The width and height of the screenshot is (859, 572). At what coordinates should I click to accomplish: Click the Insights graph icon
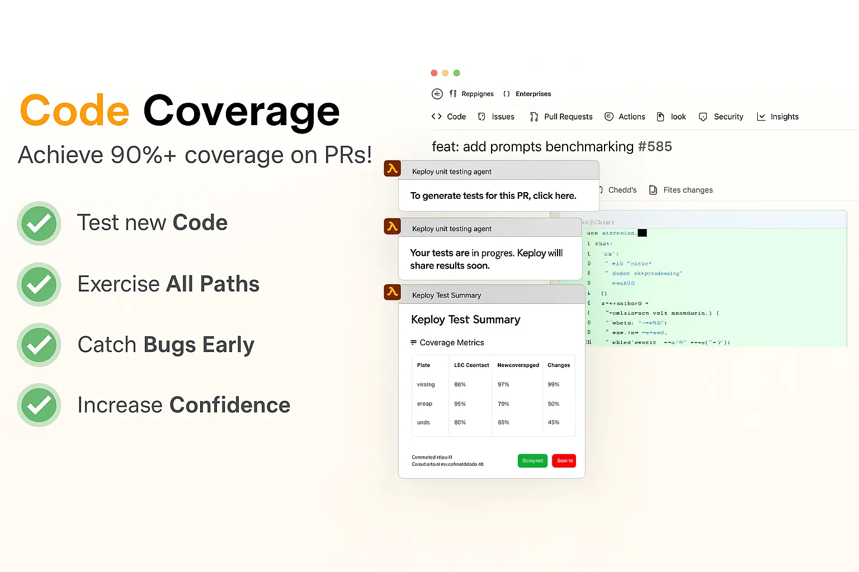[761, 117]
